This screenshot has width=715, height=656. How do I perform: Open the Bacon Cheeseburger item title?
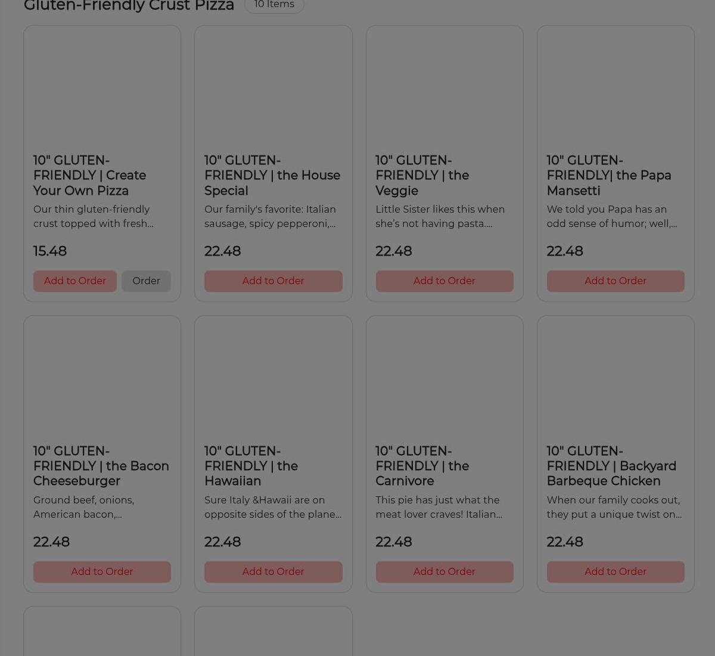[101, 466]
